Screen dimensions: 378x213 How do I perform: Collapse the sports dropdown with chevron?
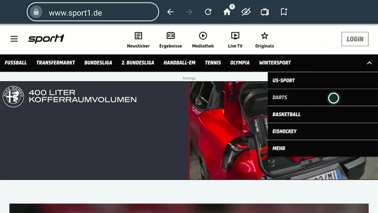pyautogui.click(x=369, y=63)
